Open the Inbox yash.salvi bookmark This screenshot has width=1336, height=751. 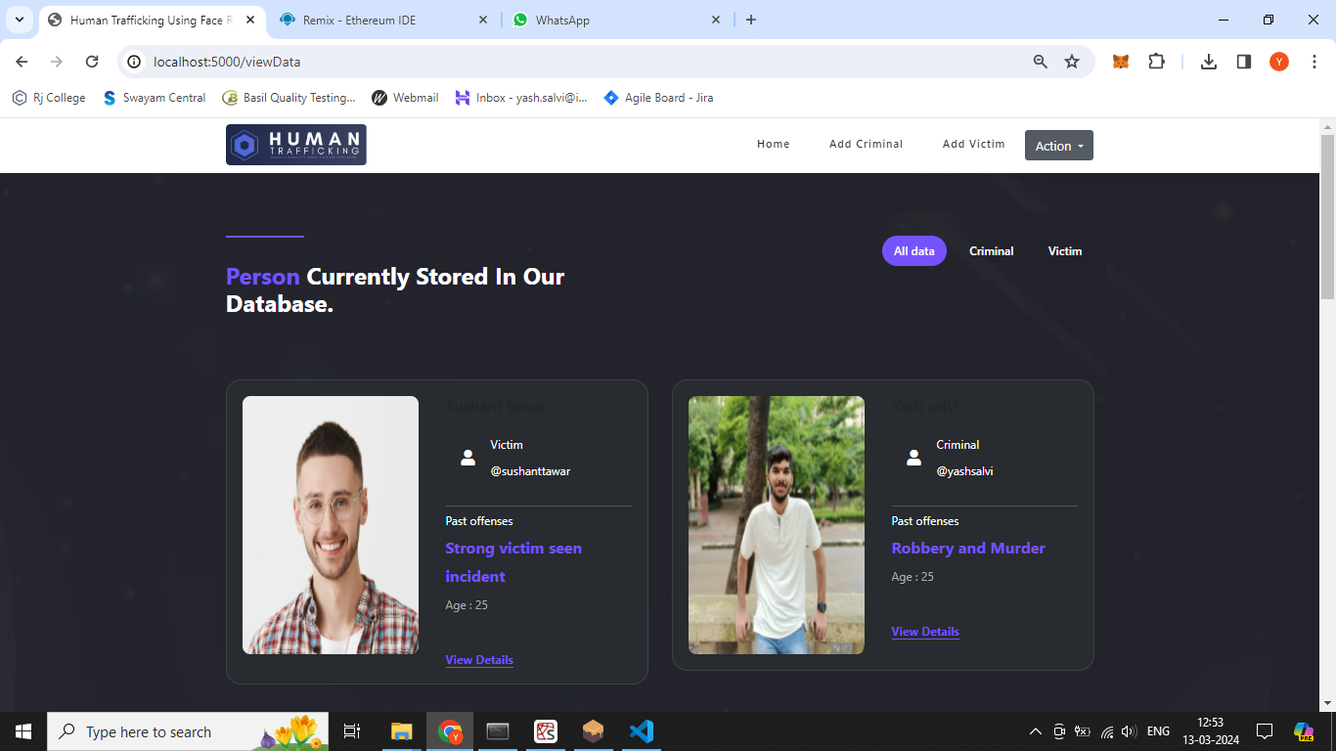pyautogui.click(x=521, y=98)
